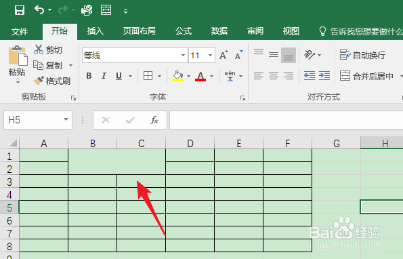Expand the 复制 copy options arrow
Viewport: 403px width, 259px height.
(70, 65)
